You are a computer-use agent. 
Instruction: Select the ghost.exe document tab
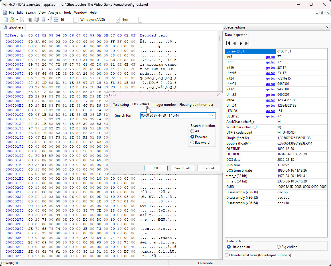pos(13,27)
